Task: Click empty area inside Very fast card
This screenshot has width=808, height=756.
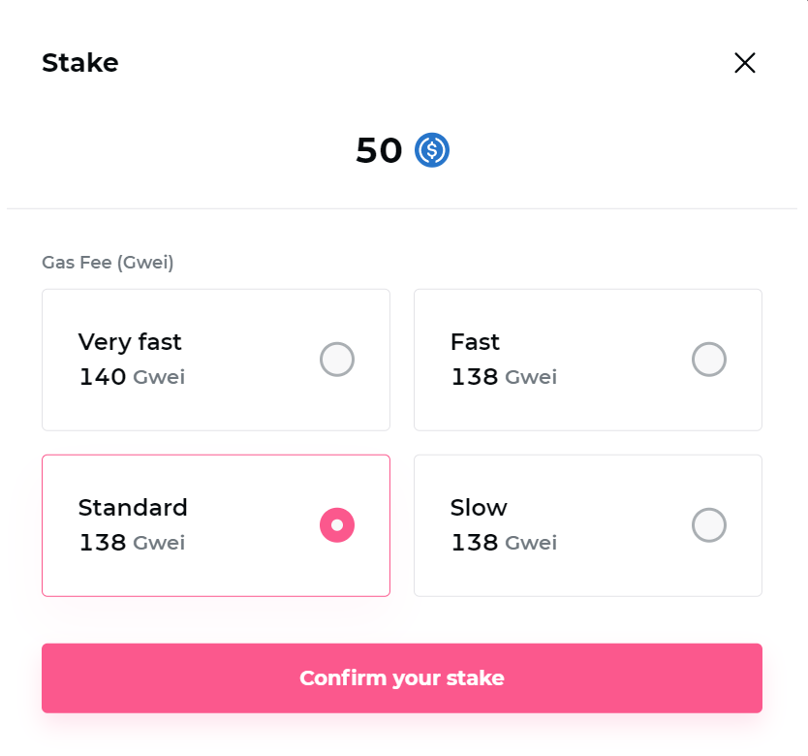Action: tap(247, 407)
